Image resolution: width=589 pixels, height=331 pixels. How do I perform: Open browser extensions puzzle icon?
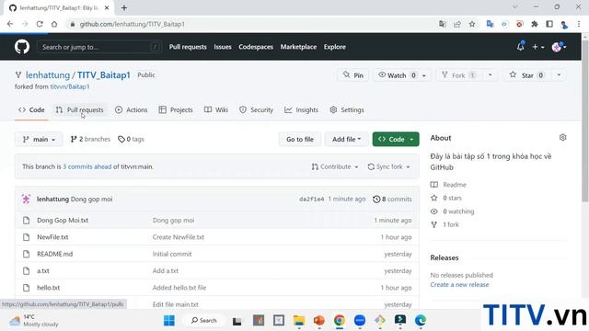534,24
